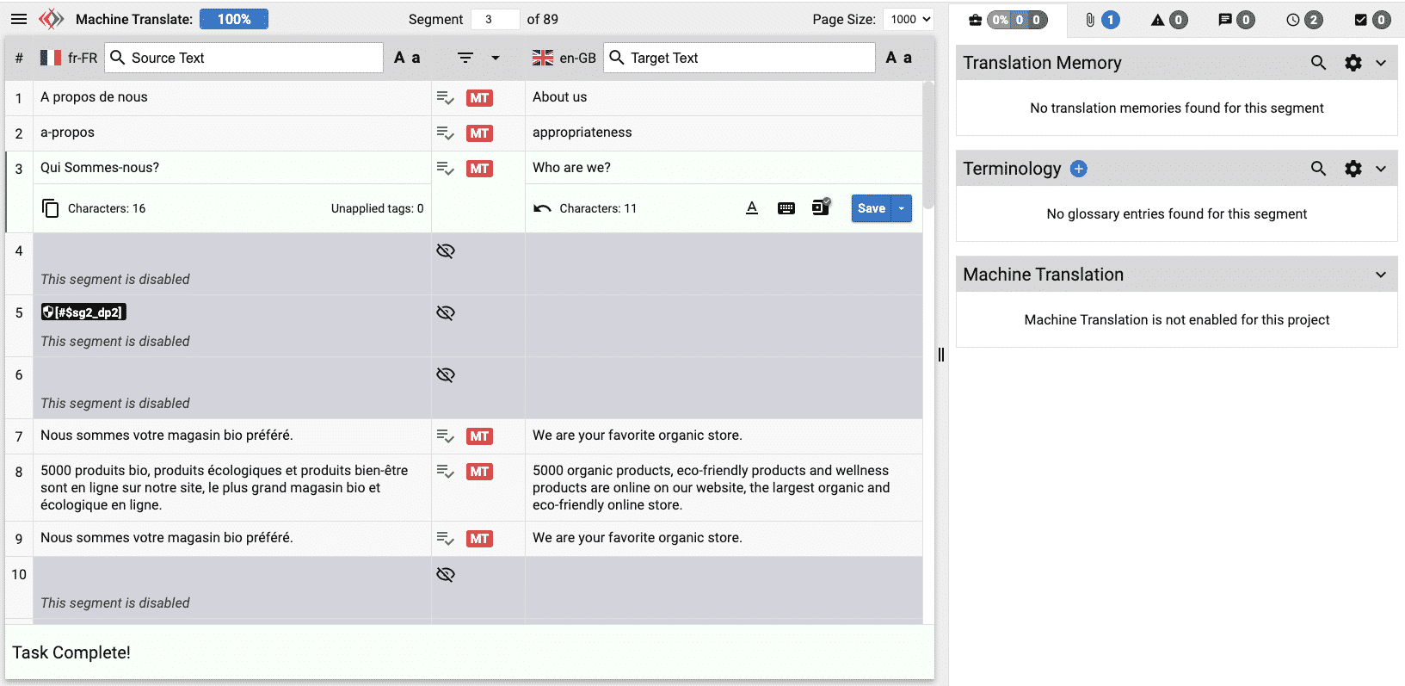
Task: Save the segment 3 translation
Action: [x=871, y=208]
